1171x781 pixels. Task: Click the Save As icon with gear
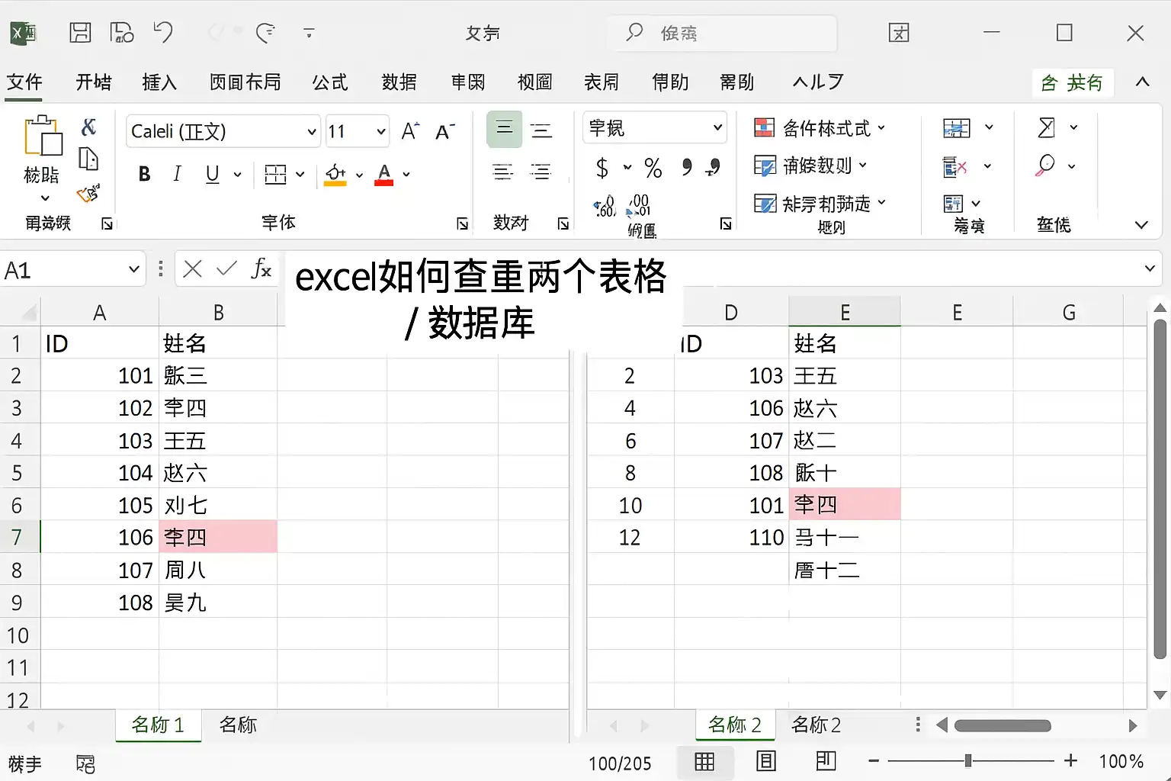[x=122, y=33]
